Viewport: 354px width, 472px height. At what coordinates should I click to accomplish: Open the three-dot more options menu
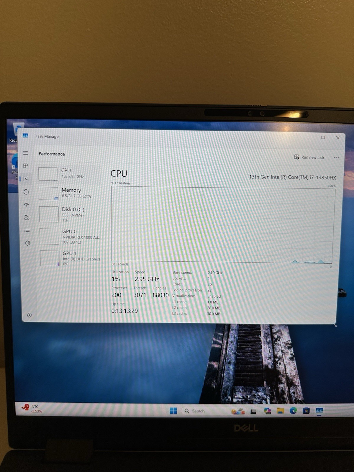pyautogui.click(x=336, y=158)
